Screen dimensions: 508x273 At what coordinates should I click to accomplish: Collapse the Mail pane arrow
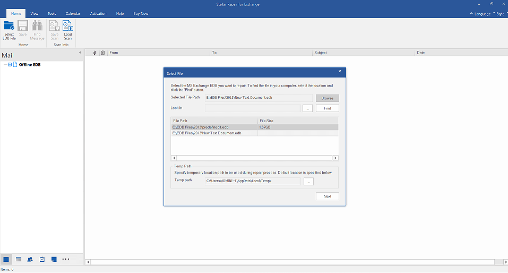pos(80,53)
